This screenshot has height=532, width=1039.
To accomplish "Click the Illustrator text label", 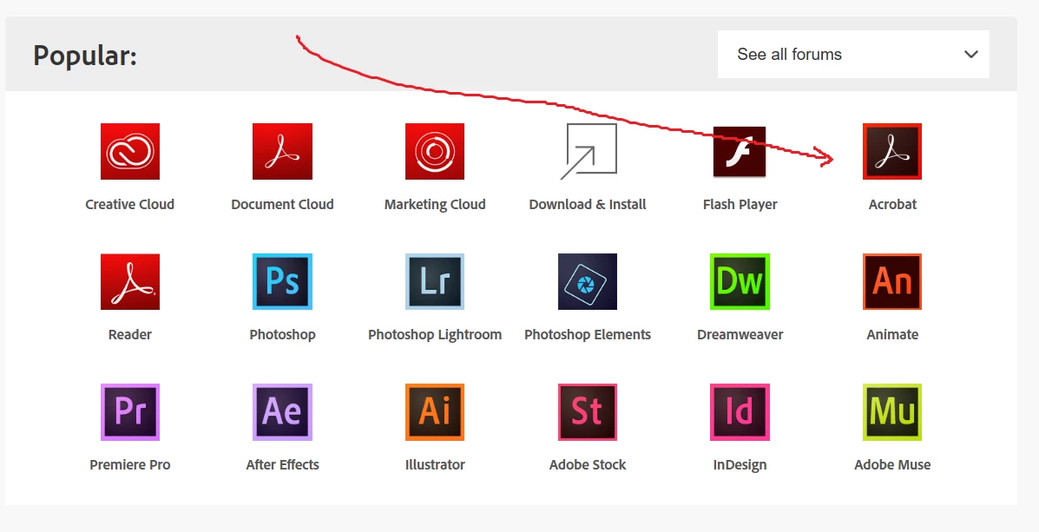I will (x=435, y=465).
